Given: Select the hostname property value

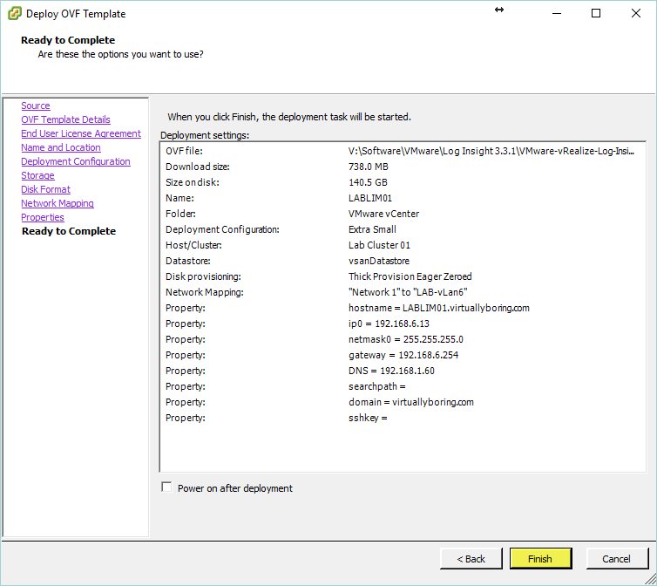Looking at the screenshot, I should click(x=439, y=308).
